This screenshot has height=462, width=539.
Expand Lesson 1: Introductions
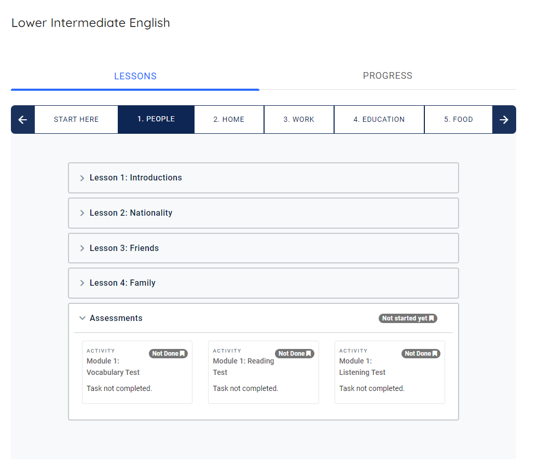tap(135, 177)
